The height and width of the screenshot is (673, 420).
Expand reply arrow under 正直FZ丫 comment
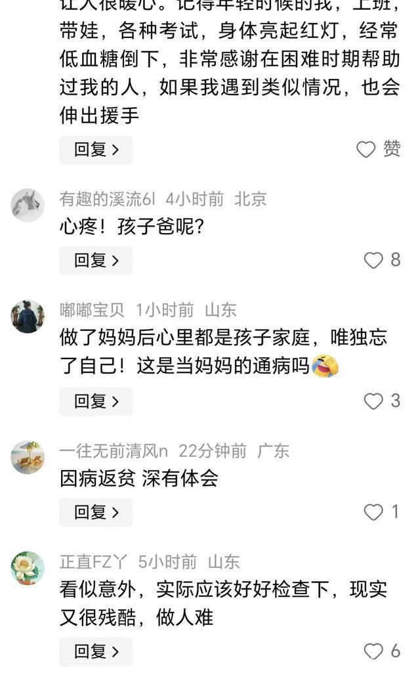click(x=115, y=652)
